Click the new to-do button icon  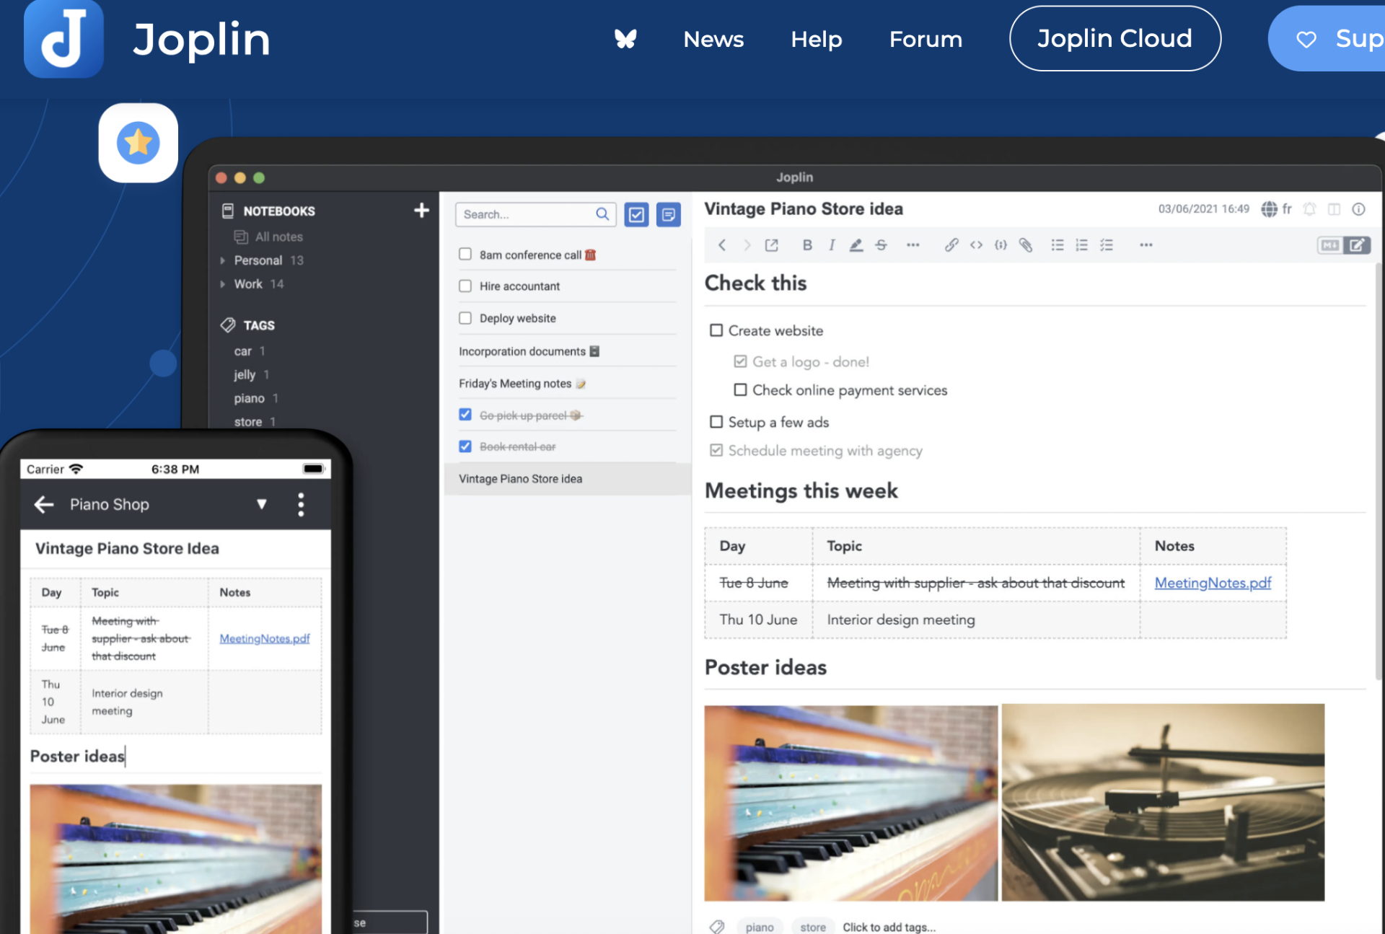[636, 215]
